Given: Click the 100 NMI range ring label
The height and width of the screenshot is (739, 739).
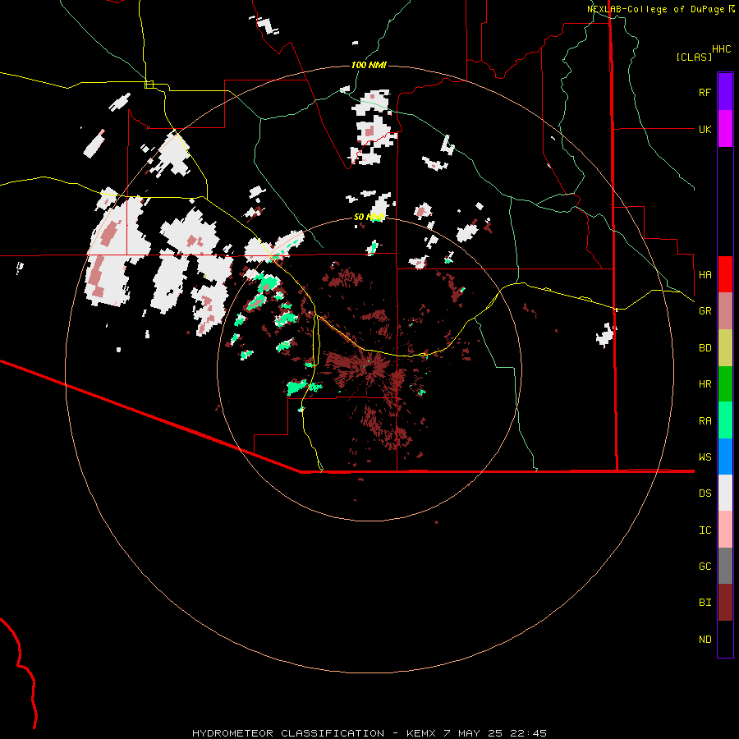Looking at the screenshot, I should point(369,65).
